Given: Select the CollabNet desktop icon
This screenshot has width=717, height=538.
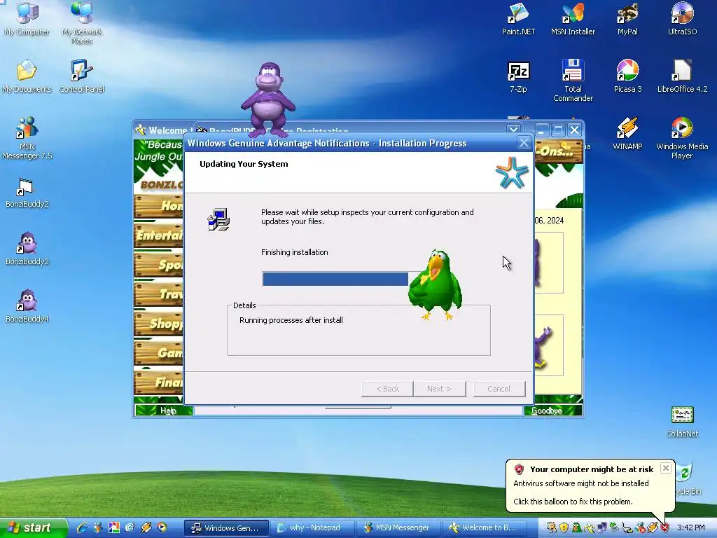Looking at the screenshot, I should 682,421.
